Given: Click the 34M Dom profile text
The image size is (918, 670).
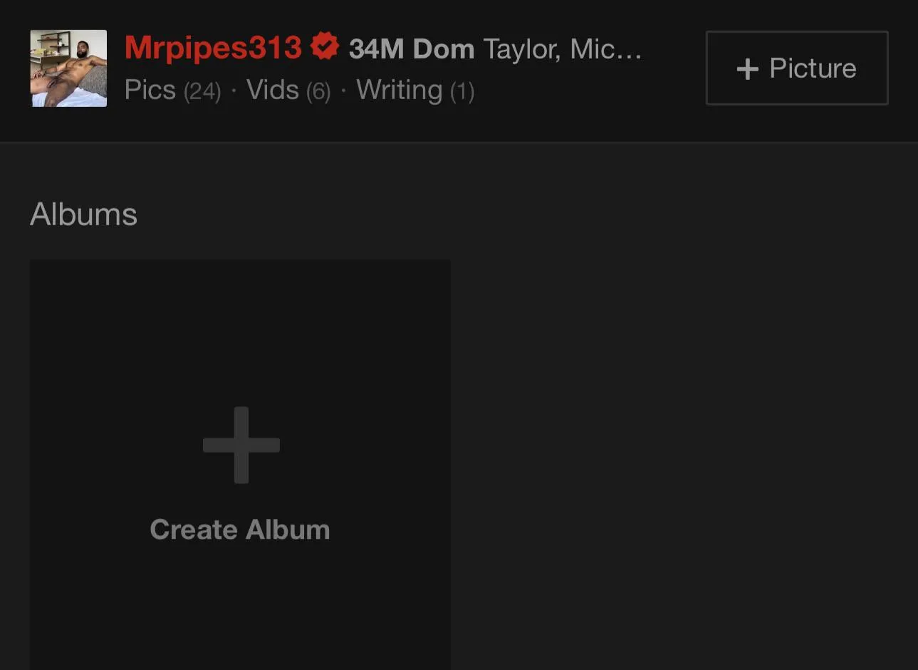Looking at the screenshot, I should tap(411, 49).
